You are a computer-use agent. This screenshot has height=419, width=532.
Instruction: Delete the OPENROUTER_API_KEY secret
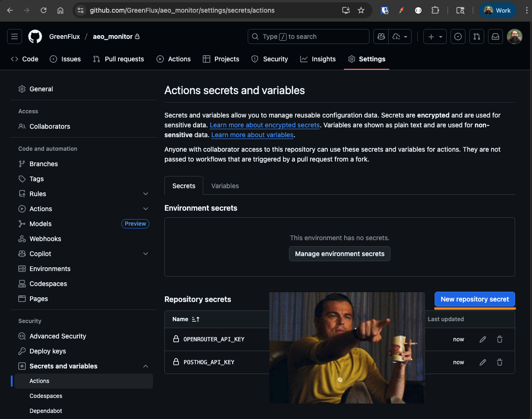pos(500,339)
